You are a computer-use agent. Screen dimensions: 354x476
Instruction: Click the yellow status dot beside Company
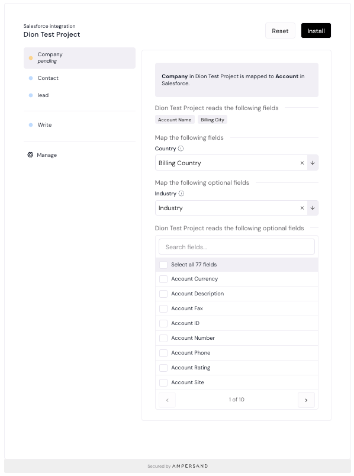click(x=31, y=57)
